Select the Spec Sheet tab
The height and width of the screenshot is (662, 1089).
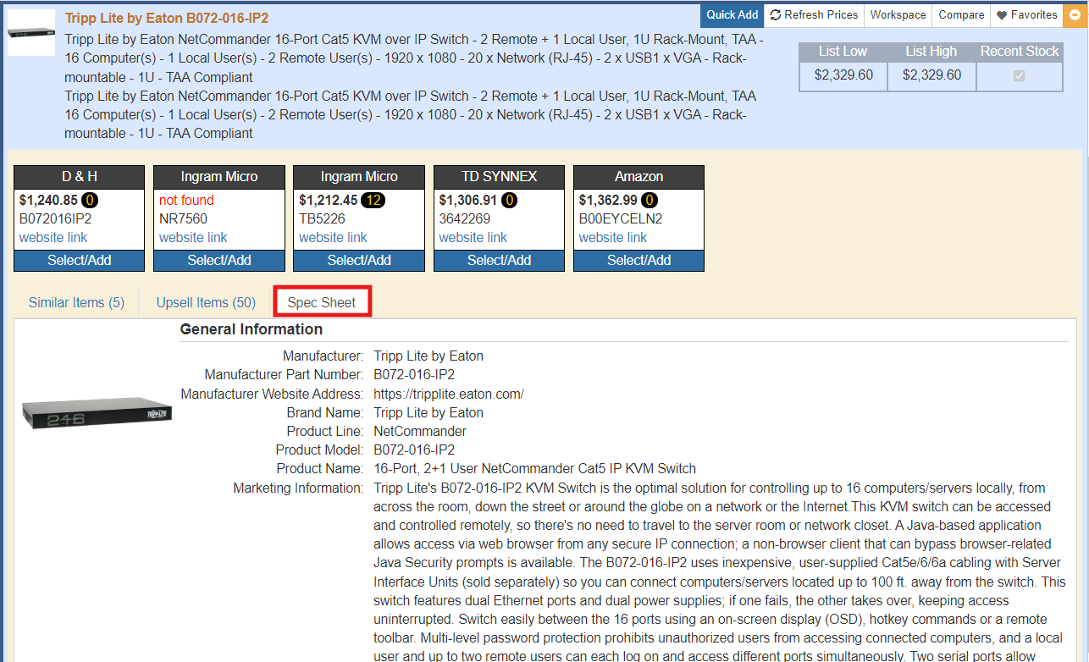pyautogui.click(x=322, y=302)
